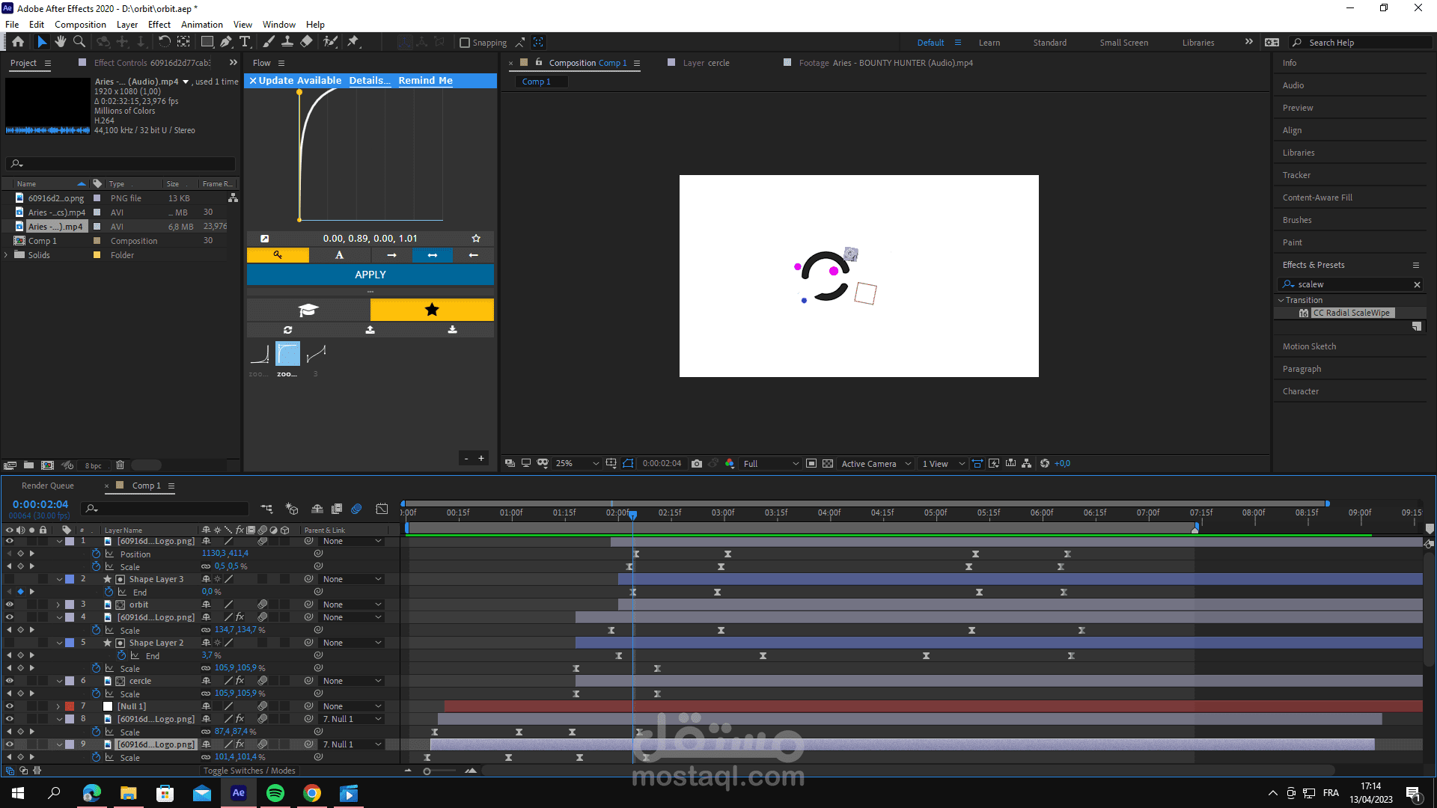The image size is (1437, 808).
Task: Switch to the Render Queue tab
Action: click(48, 486)
